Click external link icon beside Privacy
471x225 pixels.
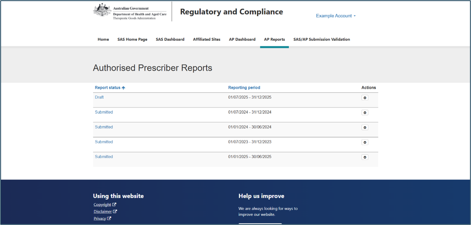tap(109, 219)
